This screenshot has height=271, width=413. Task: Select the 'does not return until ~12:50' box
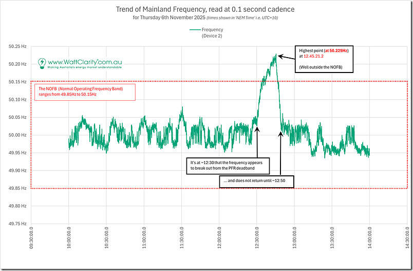click(256, 182)
